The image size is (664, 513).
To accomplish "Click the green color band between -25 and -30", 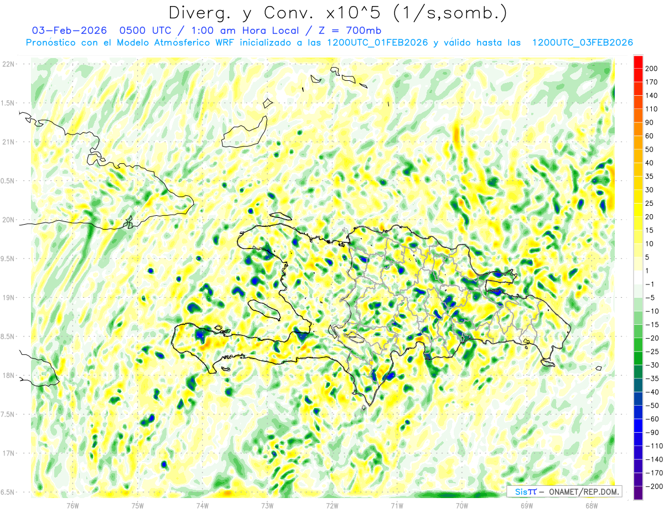I will (638, 358).
